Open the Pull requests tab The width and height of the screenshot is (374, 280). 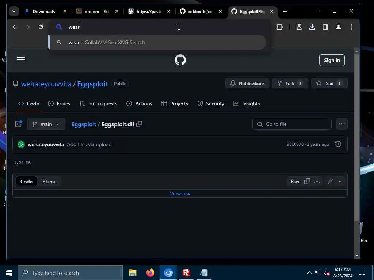point(98,104)
